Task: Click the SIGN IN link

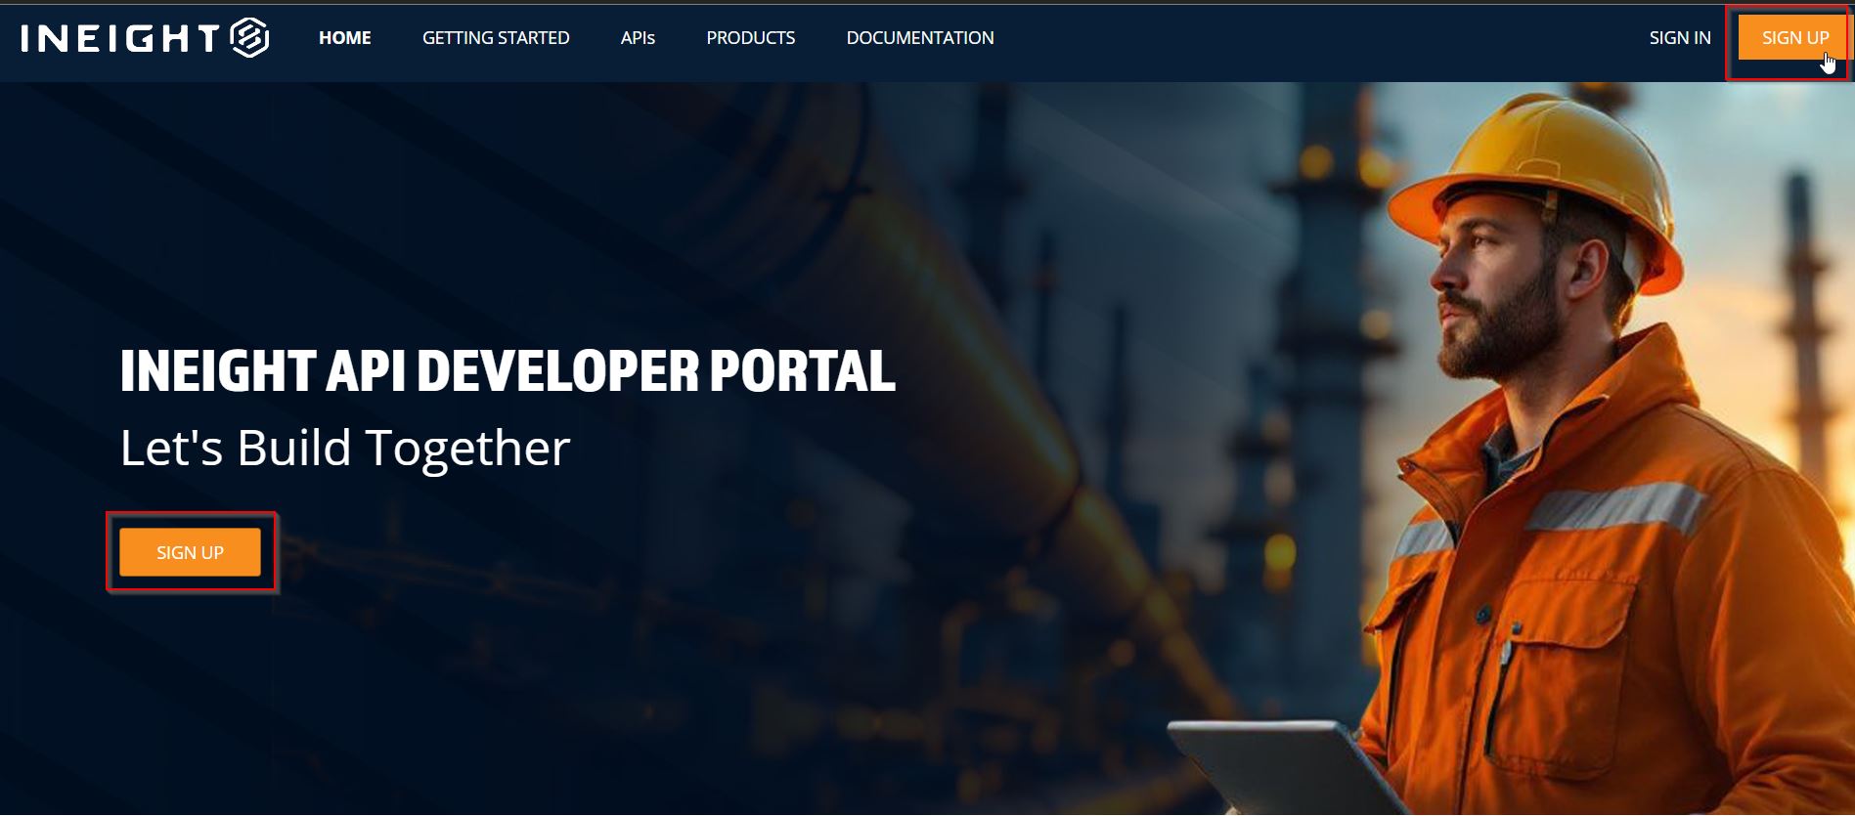Action: click(1679, 38)
